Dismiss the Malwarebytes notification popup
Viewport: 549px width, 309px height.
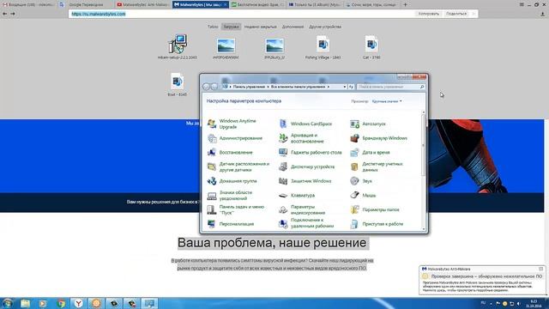(x=541, y=269)
